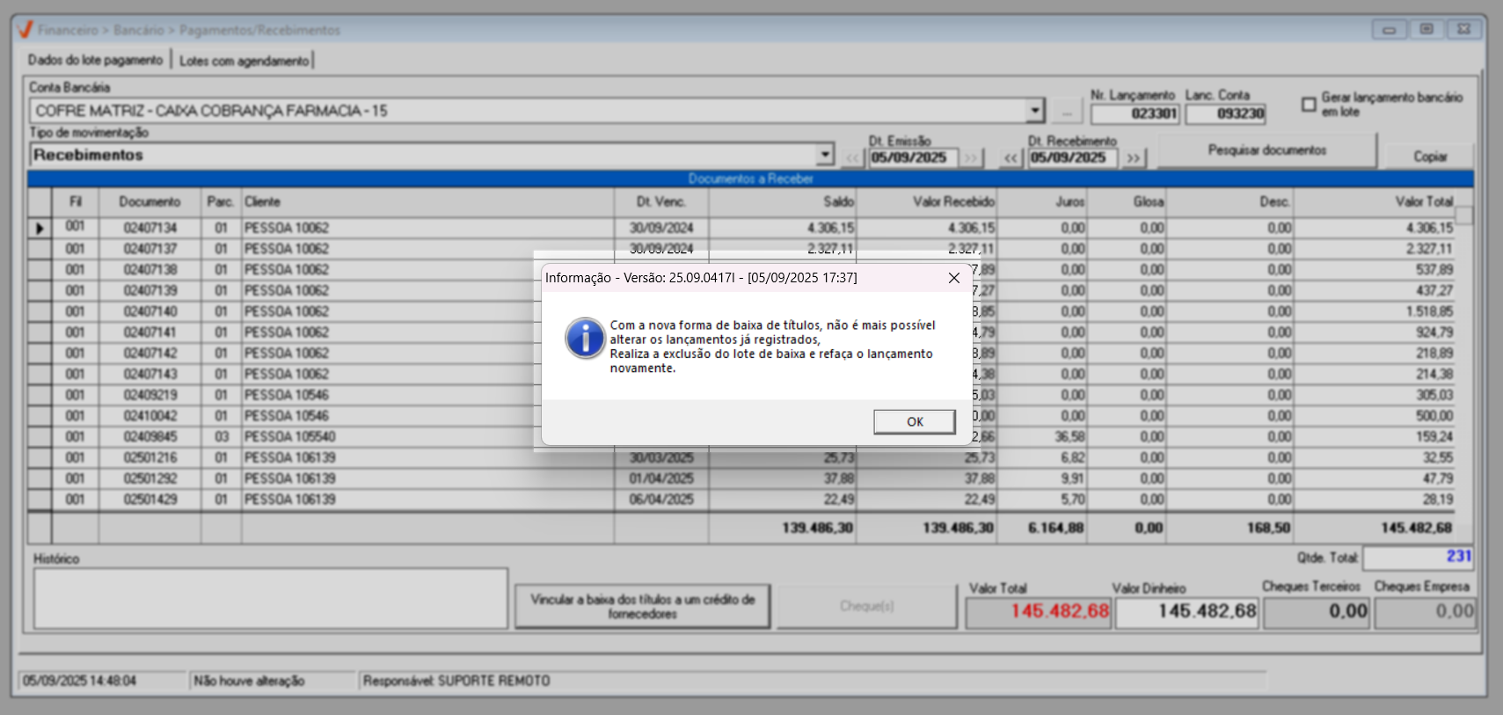The image size is (1503, 715).
Task: Click the Glosa column header
Action: [1127, 202]
